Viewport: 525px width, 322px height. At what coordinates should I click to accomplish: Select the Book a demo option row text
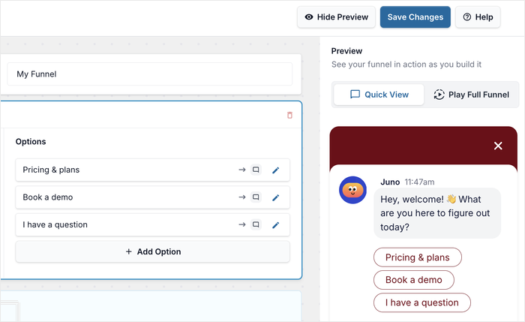tap(48, 197)
